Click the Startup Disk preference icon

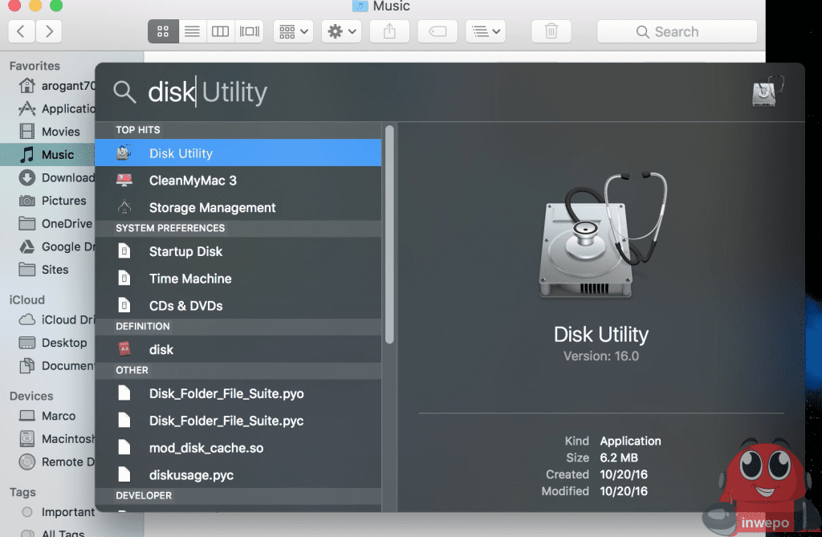124,251
